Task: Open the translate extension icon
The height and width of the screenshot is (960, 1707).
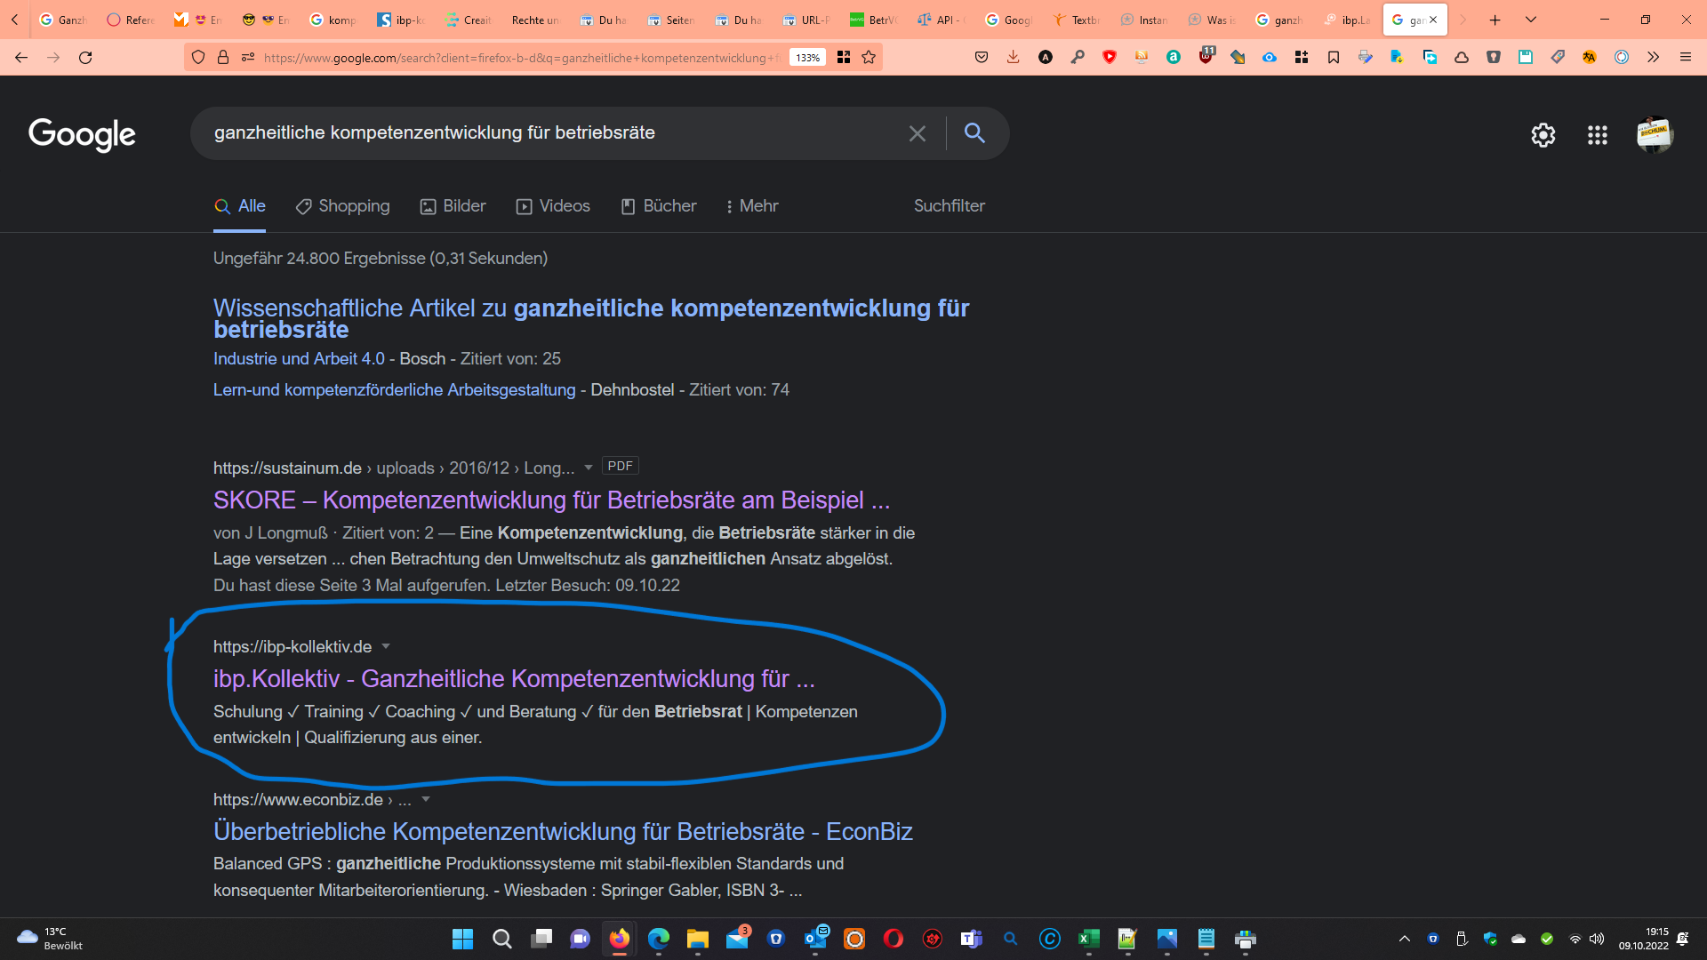Action: [1590, 57]
